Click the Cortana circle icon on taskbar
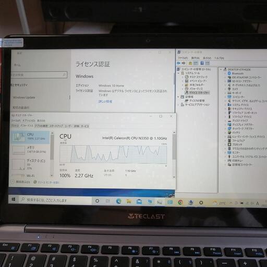The image size is (267, 267). click(98, 201)
